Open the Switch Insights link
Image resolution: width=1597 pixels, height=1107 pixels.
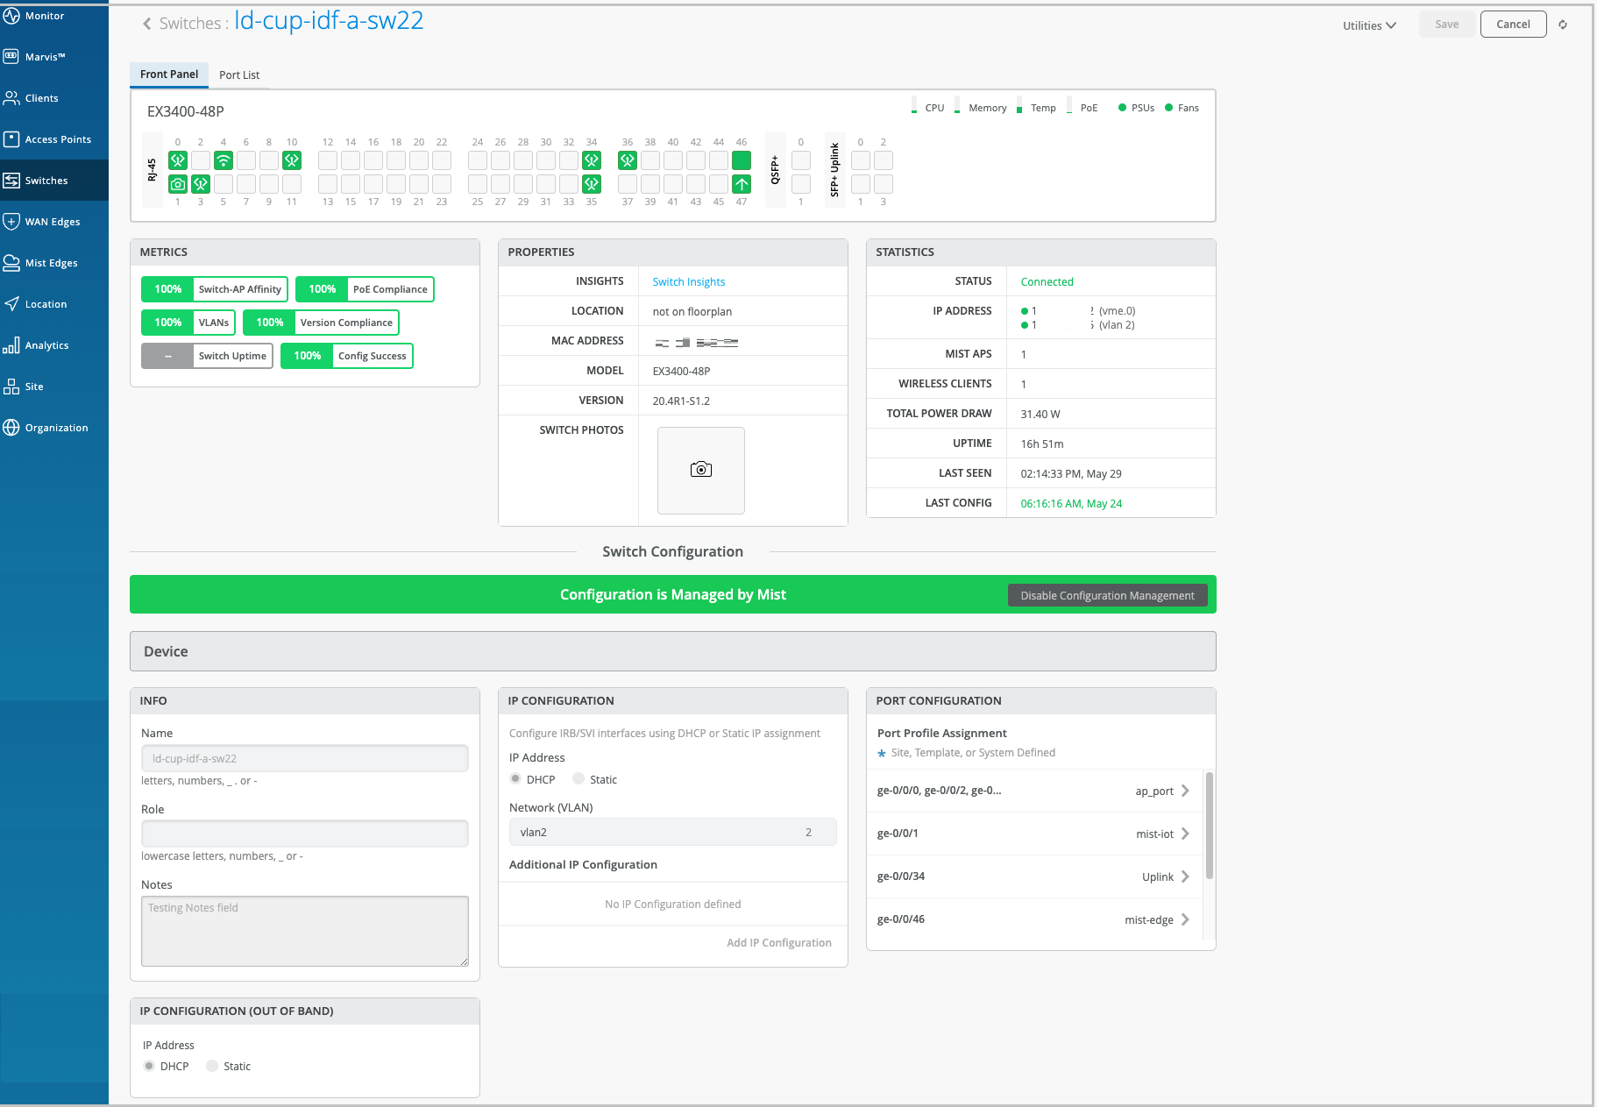tap(688, 282)
